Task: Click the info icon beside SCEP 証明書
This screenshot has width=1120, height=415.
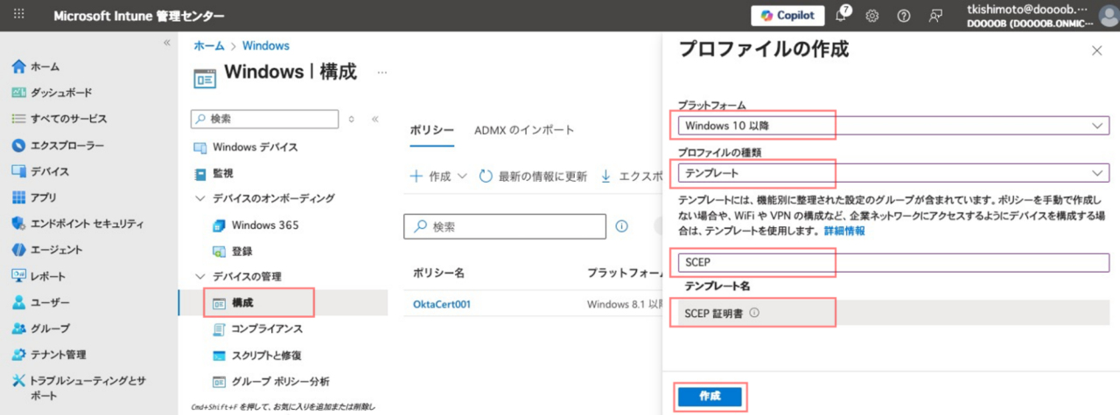Action: click(x=754, y=313)
